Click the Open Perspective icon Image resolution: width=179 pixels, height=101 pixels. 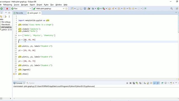click(177, 9)
